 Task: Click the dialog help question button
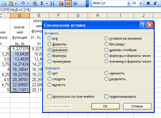[x=143, y=25]
